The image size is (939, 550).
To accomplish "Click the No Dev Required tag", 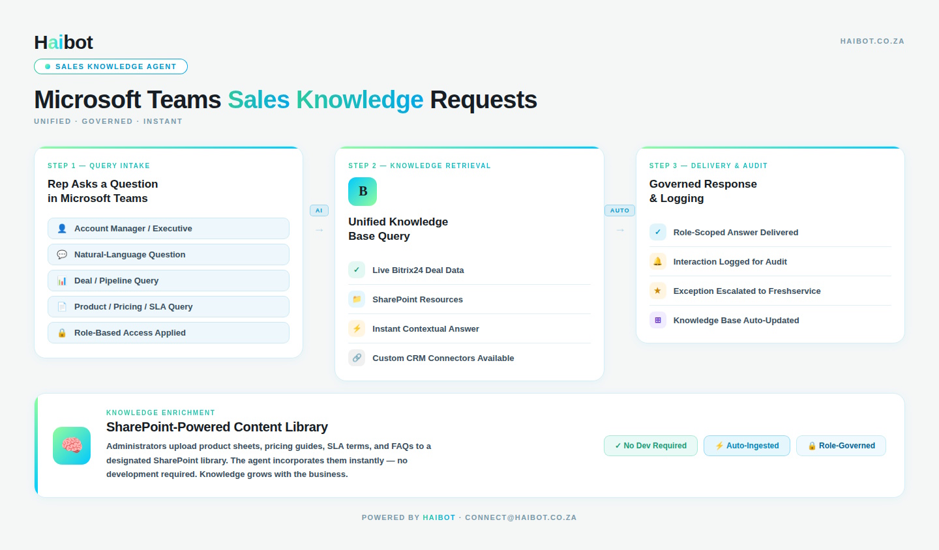I will (x=651, y=446).
